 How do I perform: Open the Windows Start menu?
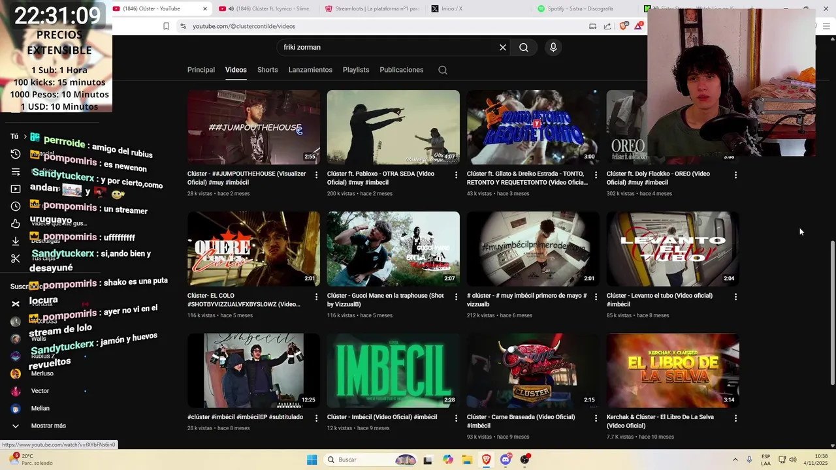pos(312,460)
